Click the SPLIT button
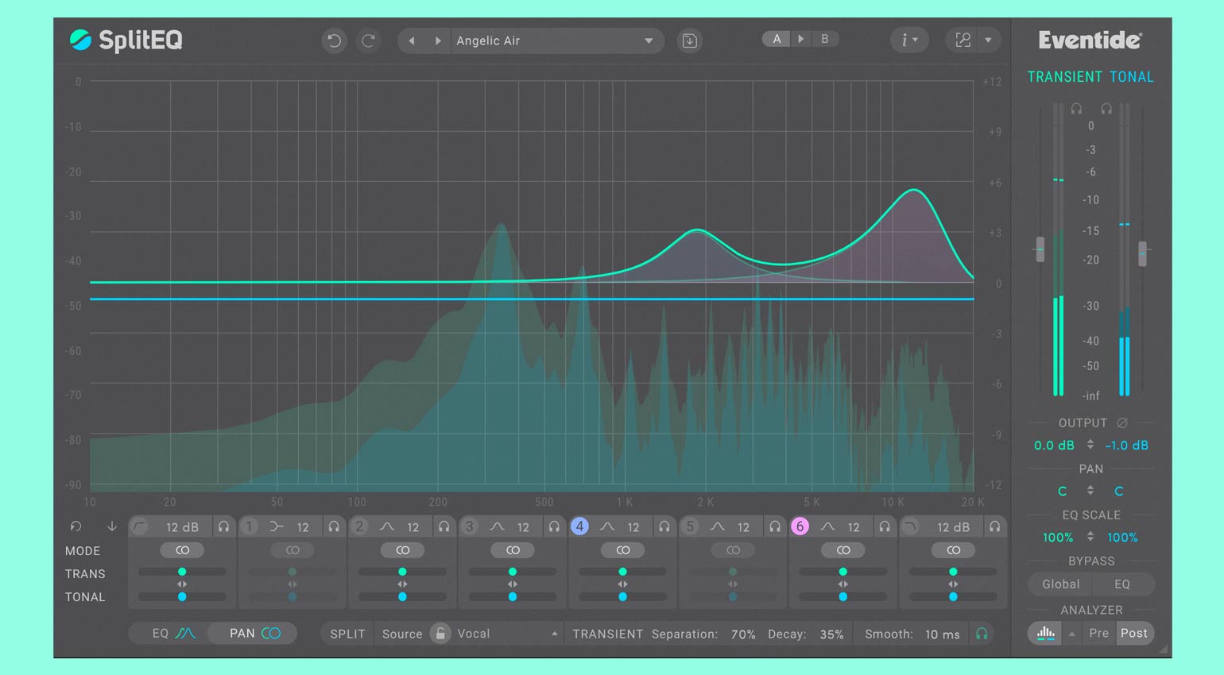Viewport: 1224px width, 675px height. (347, 634)
